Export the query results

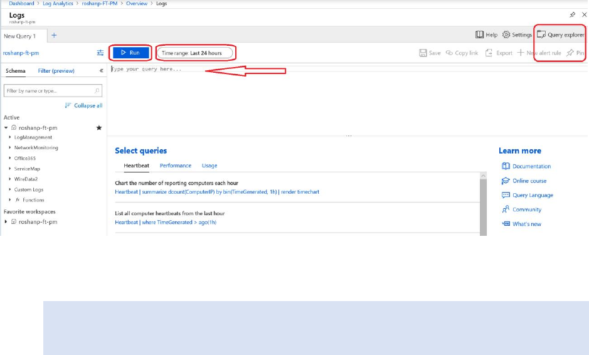[499, 53]
